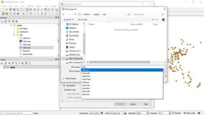
Task: Open the Settings menu
Action: pyautogui.click(x=30, y=6)
